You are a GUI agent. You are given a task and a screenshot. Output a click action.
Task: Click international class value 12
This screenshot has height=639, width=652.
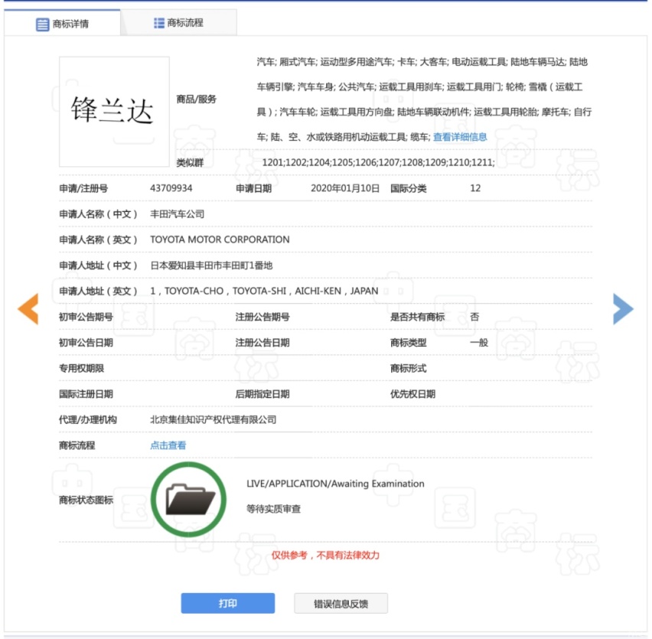(475, 188)
